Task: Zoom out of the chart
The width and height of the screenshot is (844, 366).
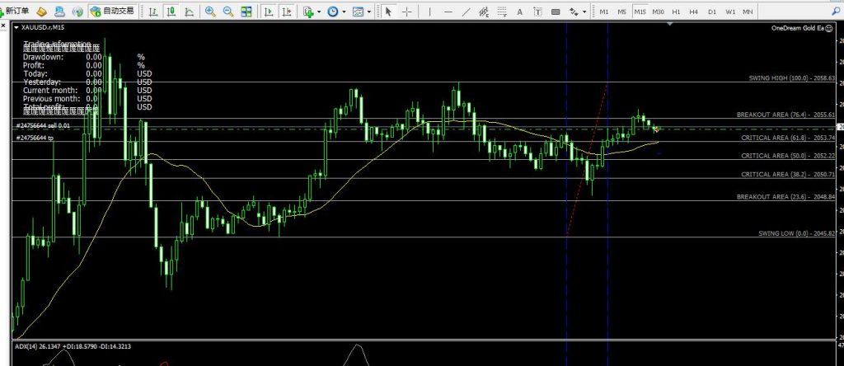Action: [228, 12]
